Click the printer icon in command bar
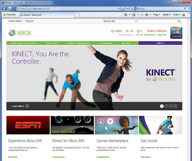Screen dimensions: 192x161 147,15
